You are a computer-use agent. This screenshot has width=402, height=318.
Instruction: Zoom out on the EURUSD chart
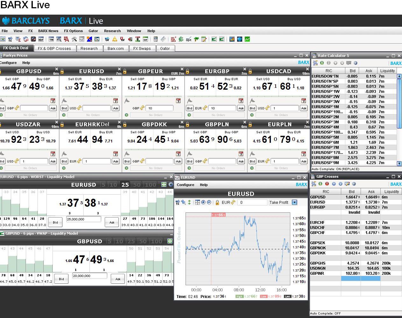click(x=209, y=202)
